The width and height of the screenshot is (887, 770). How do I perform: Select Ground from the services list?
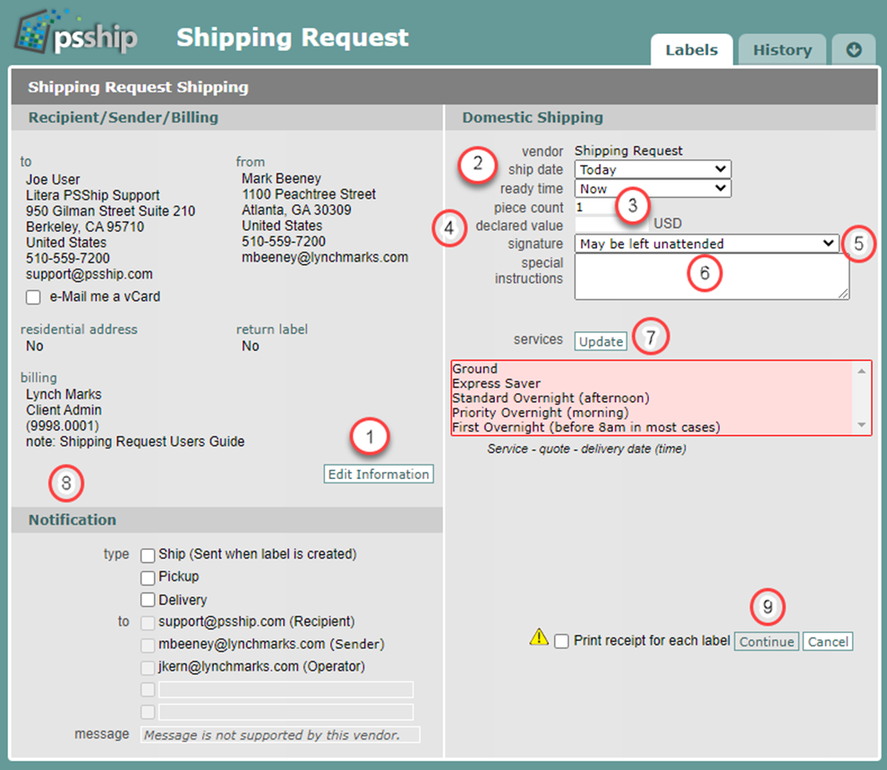tap(474, 368)
